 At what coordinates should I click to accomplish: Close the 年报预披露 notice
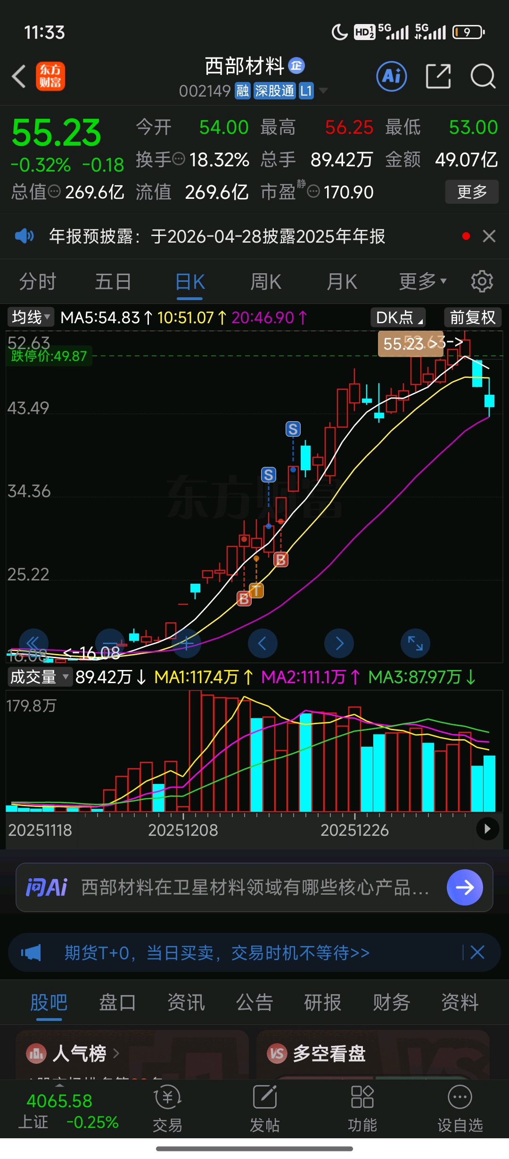[489, 236]
